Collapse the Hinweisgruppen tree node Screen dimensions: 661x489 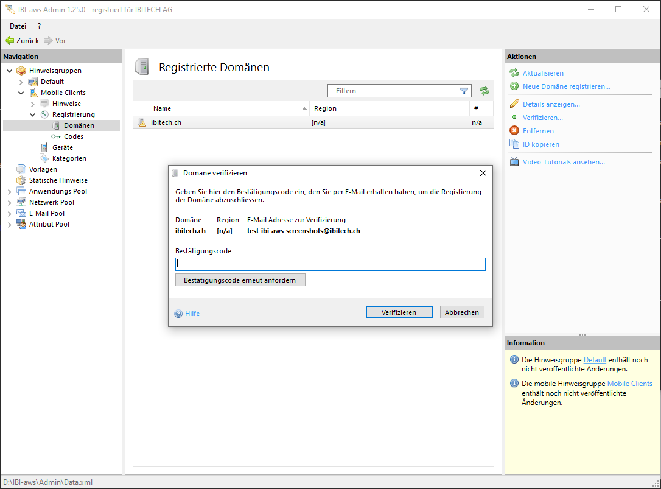pyautogui.click(x=10, y=71)
